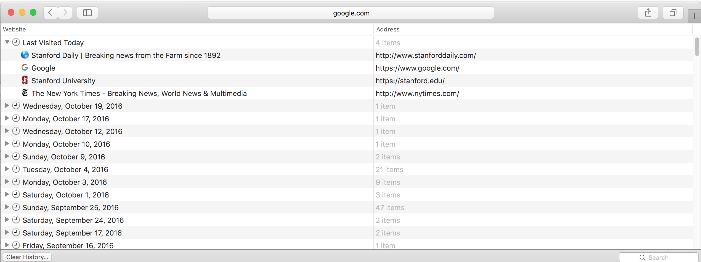Image resolution: width=701 pixels, height=262 pixels.
Task: Expand Sunday, October 9, 2016 history
Action: (7, 156)
